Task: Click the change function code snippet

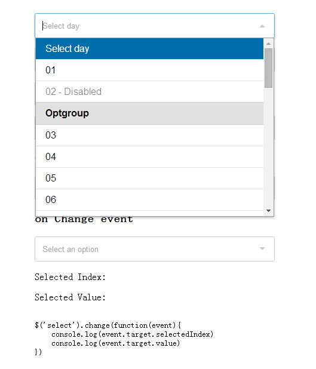Action: point(124,339)
